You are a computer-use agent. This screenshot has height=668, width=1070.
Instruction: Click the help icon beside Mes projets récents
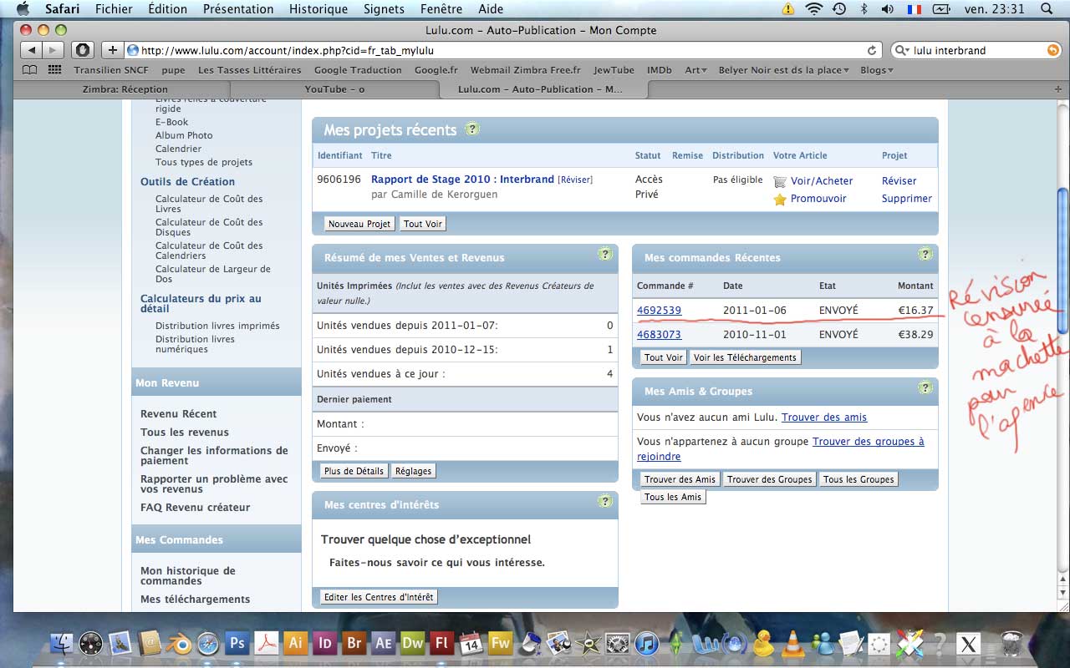[472, 129]
